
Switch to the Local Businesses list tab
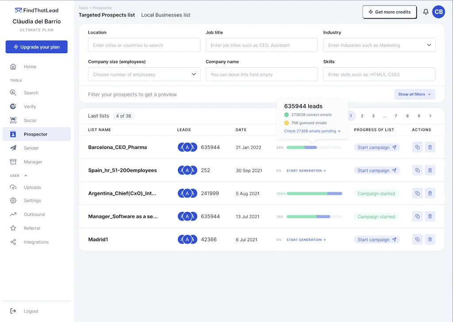click(165, 15)
